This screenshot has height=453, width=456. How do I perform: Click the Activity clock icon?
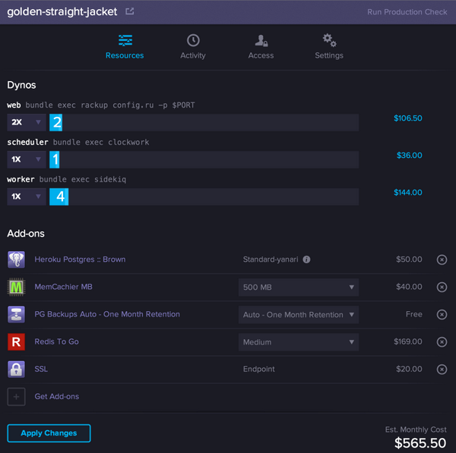193,40
